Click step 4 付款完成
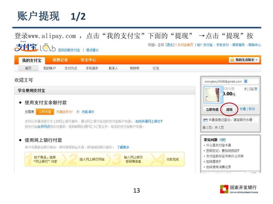This screenshot has height=204, width=273. (172, 159)
